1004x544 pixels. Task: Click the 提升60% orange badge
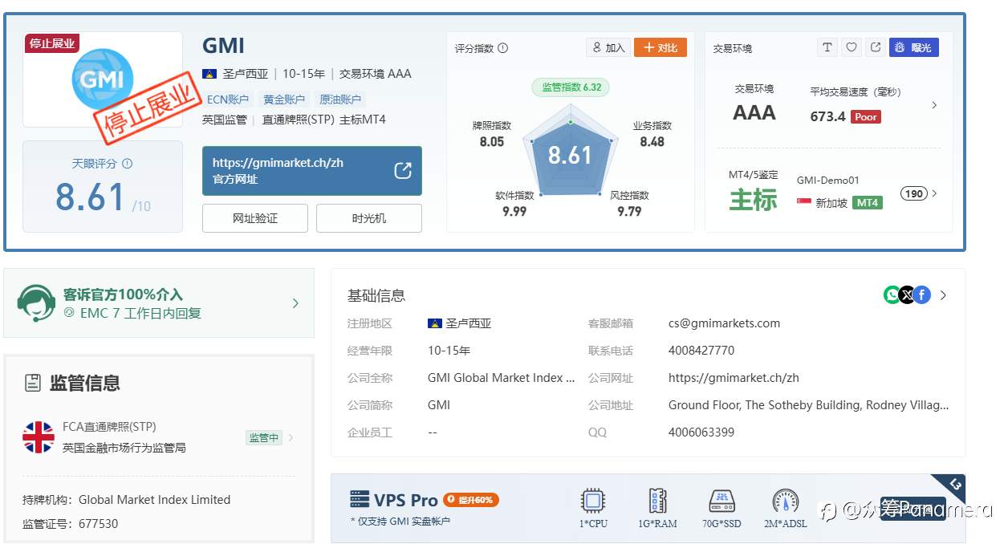click(471, 500)
